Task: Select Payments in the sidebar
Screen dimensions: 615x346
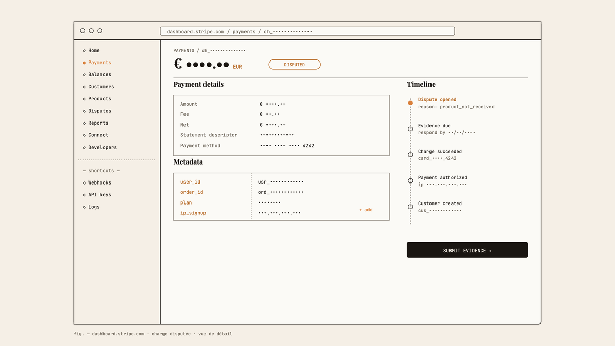Action: click(99, 63)
